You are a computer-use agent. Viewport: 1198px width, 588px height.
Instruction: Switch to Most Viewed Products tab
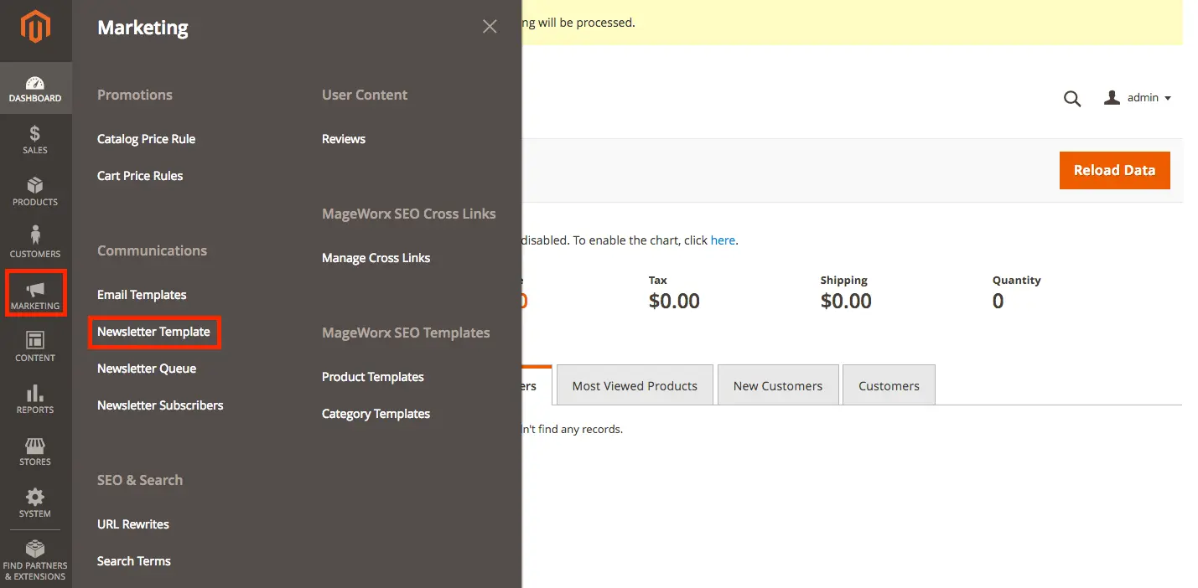pyautogui.click(x=635, y=386)
